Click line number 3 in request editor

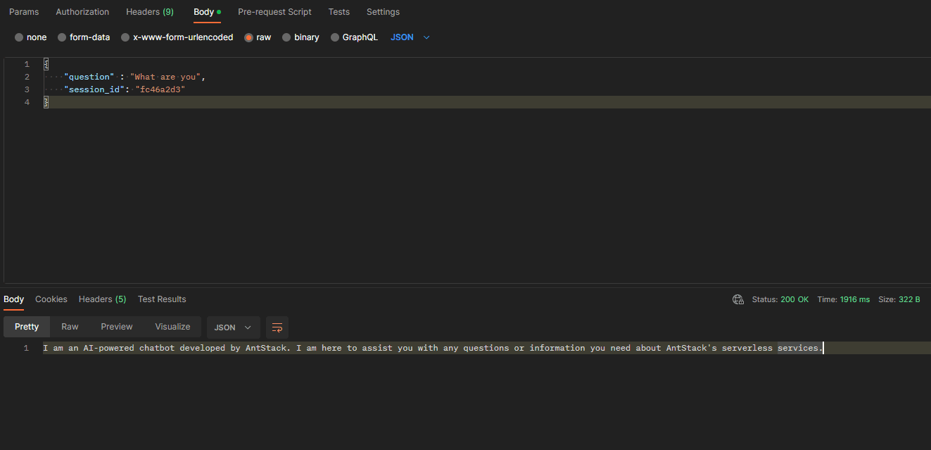click(27, 89)
